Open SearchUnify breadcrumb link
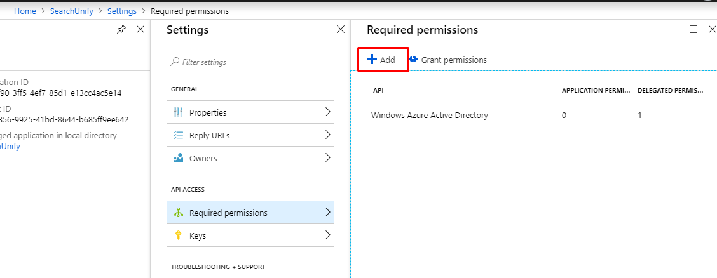This screenshot has height=278, width=717. click(71, 11)
